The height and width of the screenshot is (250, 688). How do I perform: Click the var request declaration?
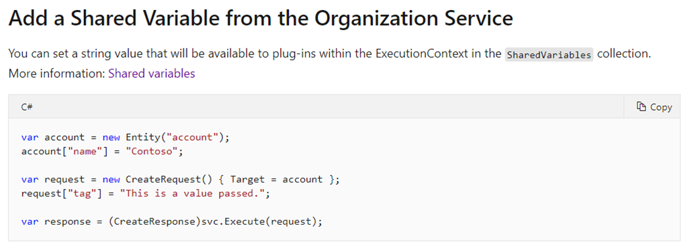52,180
